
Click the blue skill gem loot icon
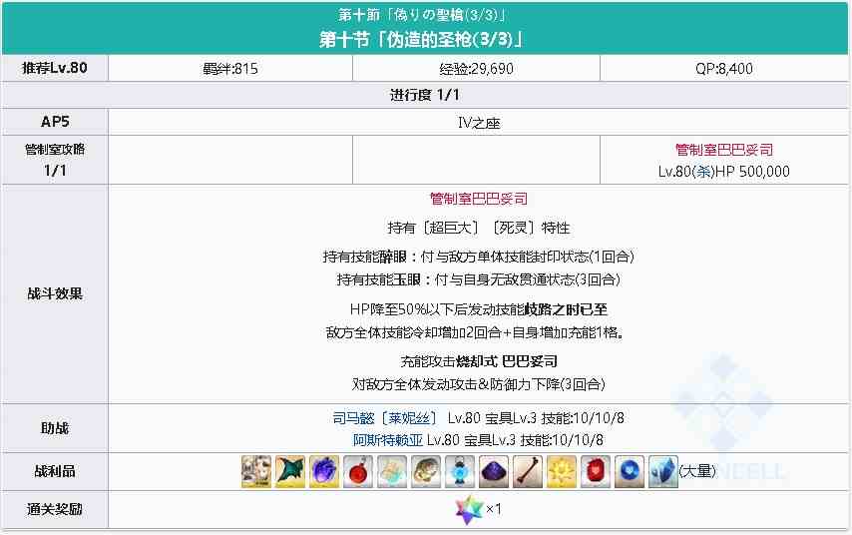[630, 471]
